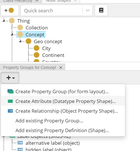Screen dimensions: 140x151
Task: Click the Collection class circle icon
Action: point(20,27)
